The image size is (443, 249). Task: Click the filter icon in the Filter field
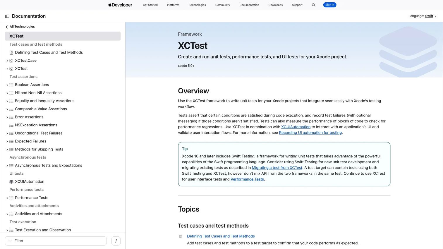(x=10, y=241)
